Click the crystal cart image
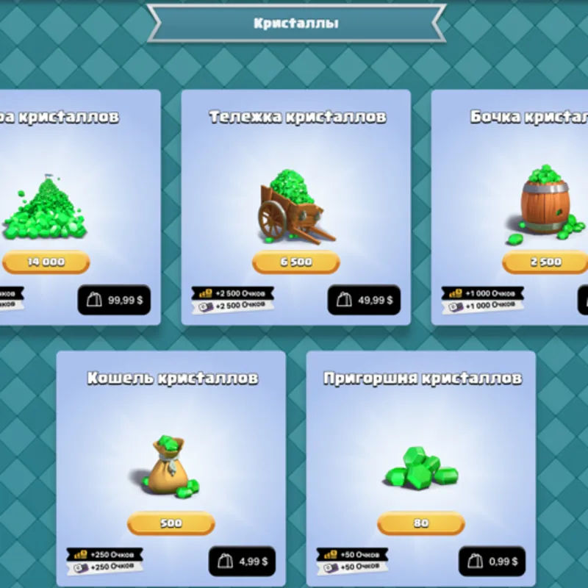588x588 pixels. 295,207
